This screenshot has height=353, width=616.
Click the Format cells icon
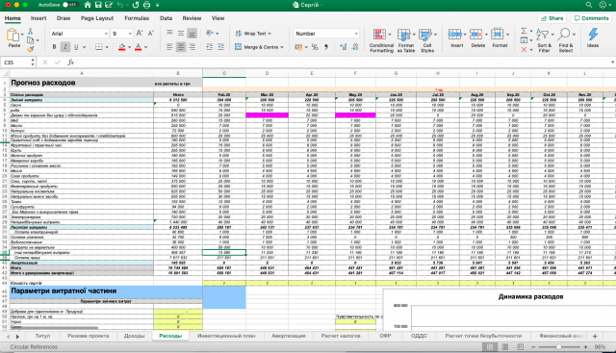498,35
